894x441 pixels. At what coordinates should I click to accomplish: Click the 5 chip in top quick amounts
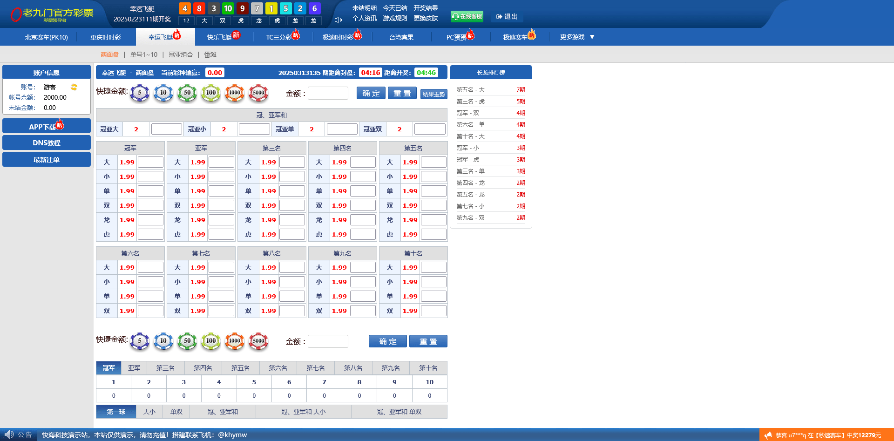pyautogui.click(x=139, y=93)
